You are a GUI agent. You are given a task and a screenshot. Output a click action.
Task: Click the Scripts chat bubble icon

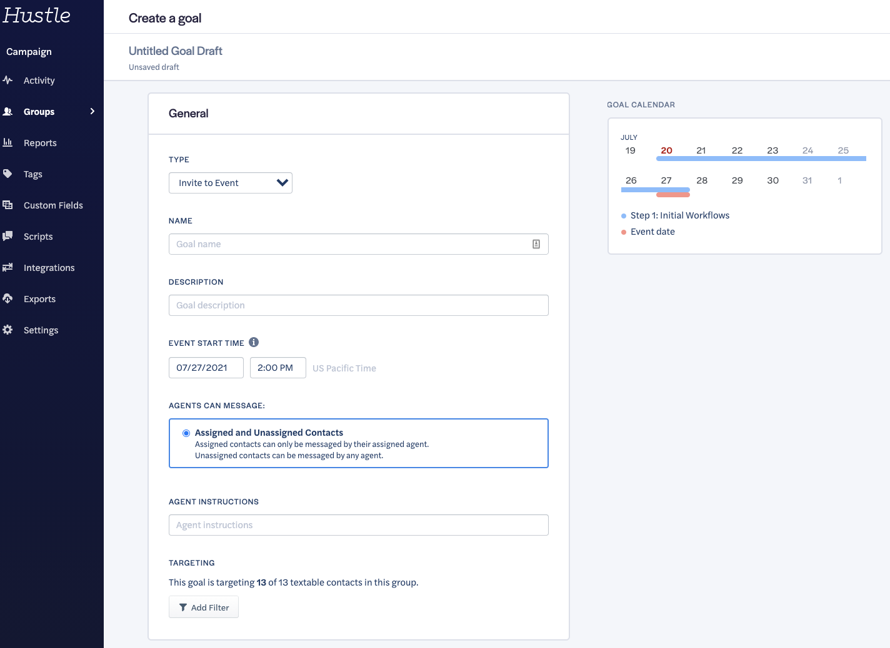(x=7, y=236)
